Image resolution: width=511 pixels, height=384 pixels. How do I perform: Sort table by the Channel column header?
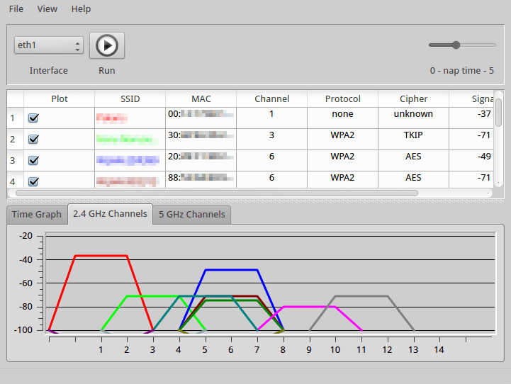[272, 99]
